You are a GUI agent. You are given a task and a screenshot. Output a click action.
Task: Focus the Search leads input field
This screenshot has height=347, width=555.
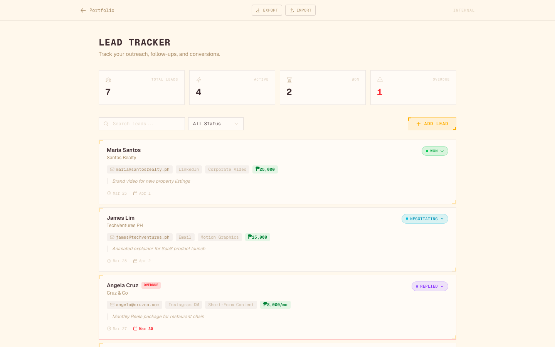[x=142, y=124]
